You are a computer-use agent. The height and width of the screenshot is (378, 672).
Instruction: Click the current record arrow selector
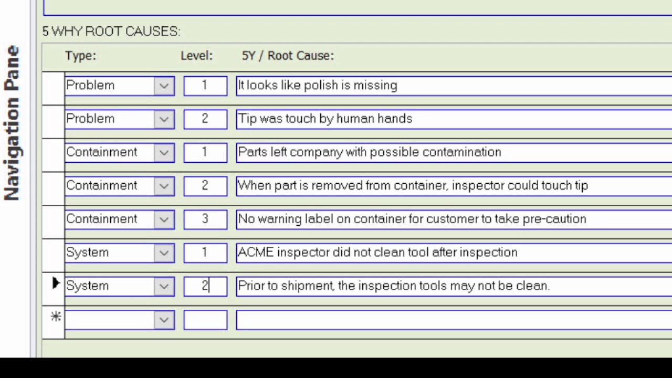(x=55, y=284)
